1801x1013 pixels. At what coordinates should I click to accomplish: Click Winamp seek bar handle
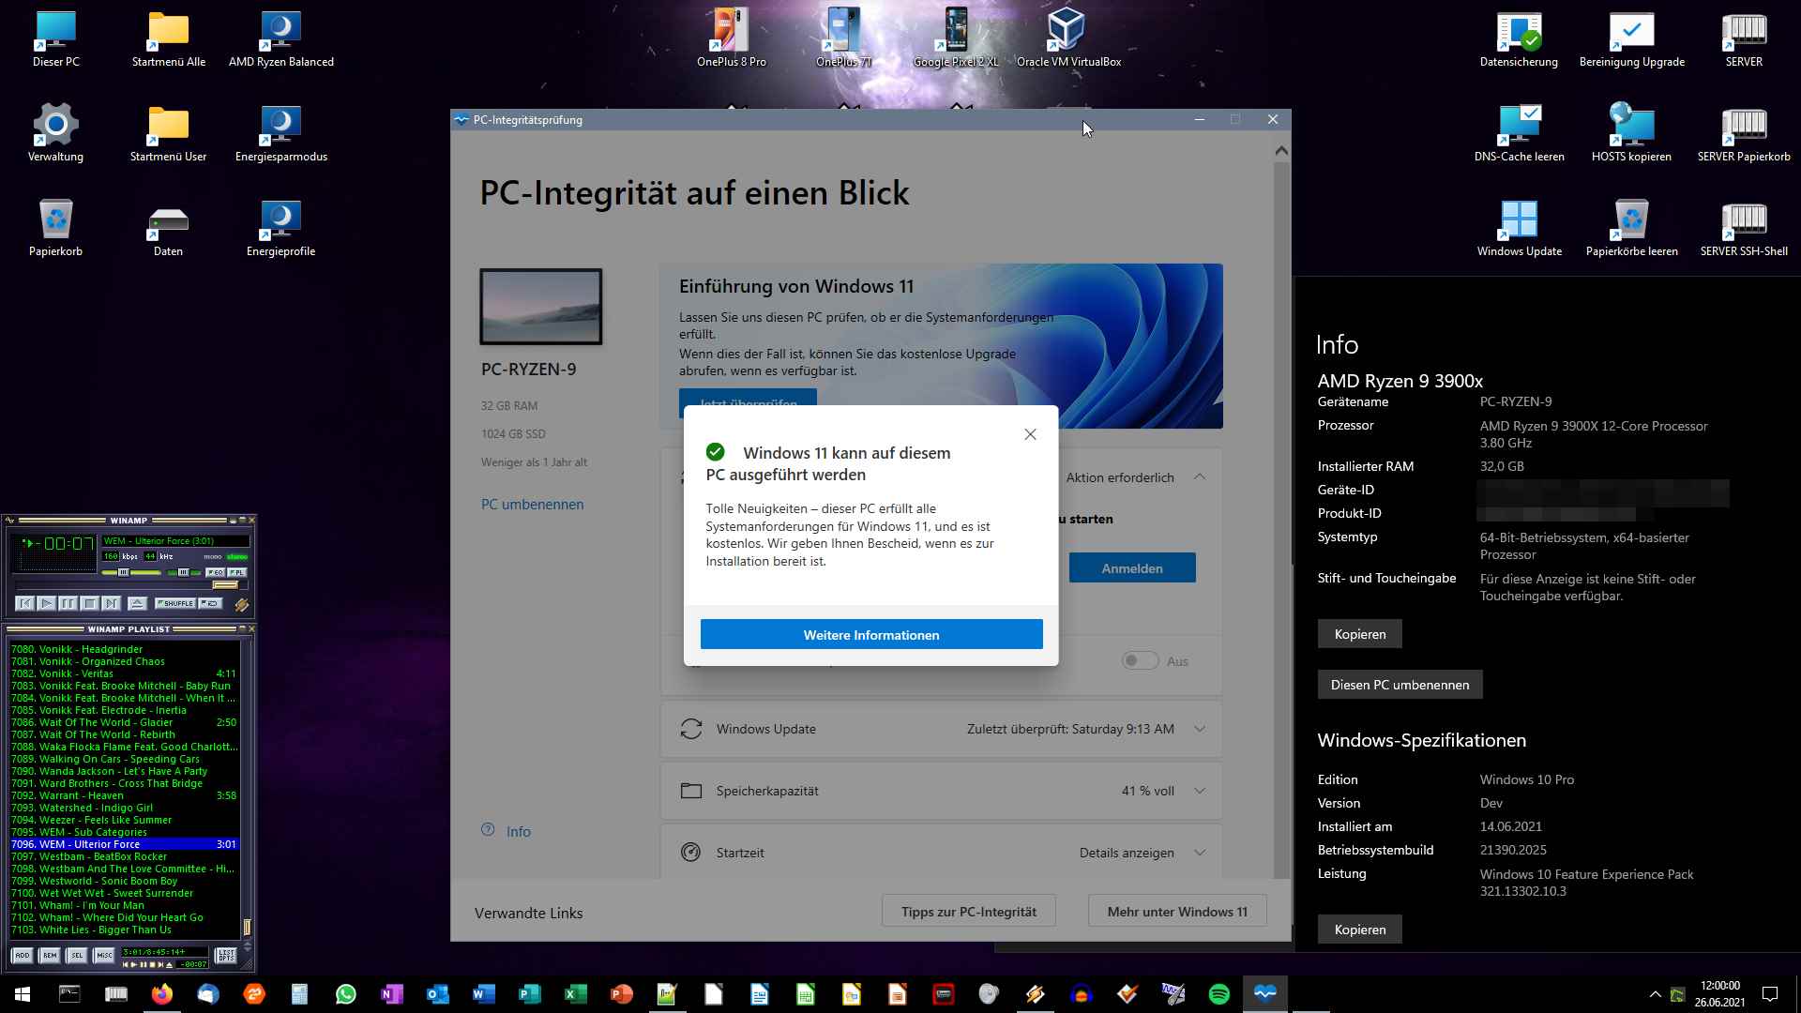pos(226,585)
